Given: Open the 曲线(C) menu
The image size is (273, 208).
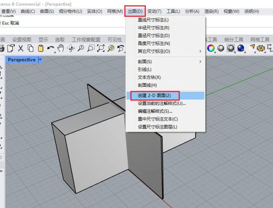Looking at the screenshot, I should 28,11.
